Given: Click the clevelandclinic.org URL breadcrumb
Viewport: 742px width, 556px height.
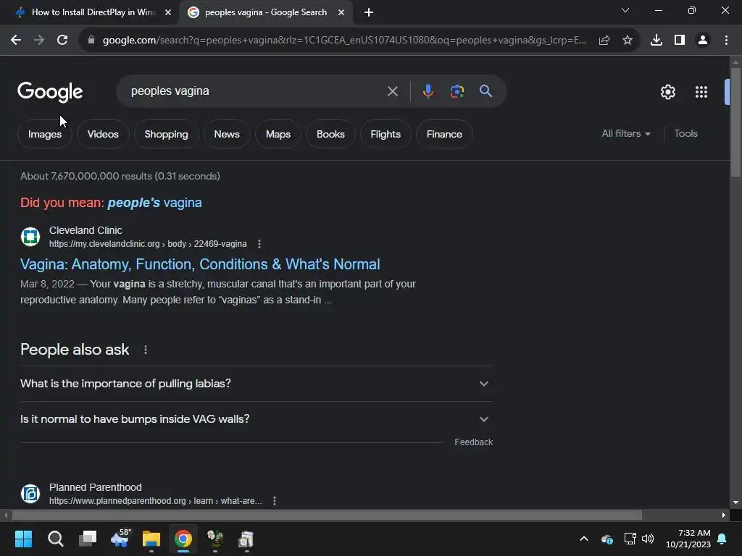Looking at the screenshot, I should (148, 244).
